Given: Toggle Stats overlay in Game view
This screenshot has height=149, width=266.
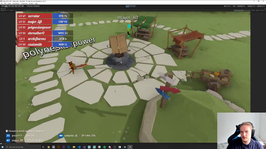Looking at the screenshot, I should click(257, 10).
